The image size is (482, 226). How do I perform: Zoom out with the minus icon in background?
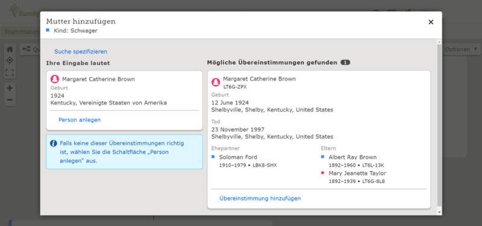click(10, 100)
